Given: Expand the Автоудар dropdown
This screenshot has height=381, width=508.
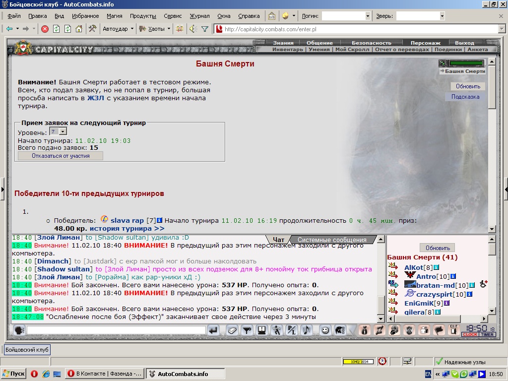Looking at the screenshot, I should (x=132, y=29).
